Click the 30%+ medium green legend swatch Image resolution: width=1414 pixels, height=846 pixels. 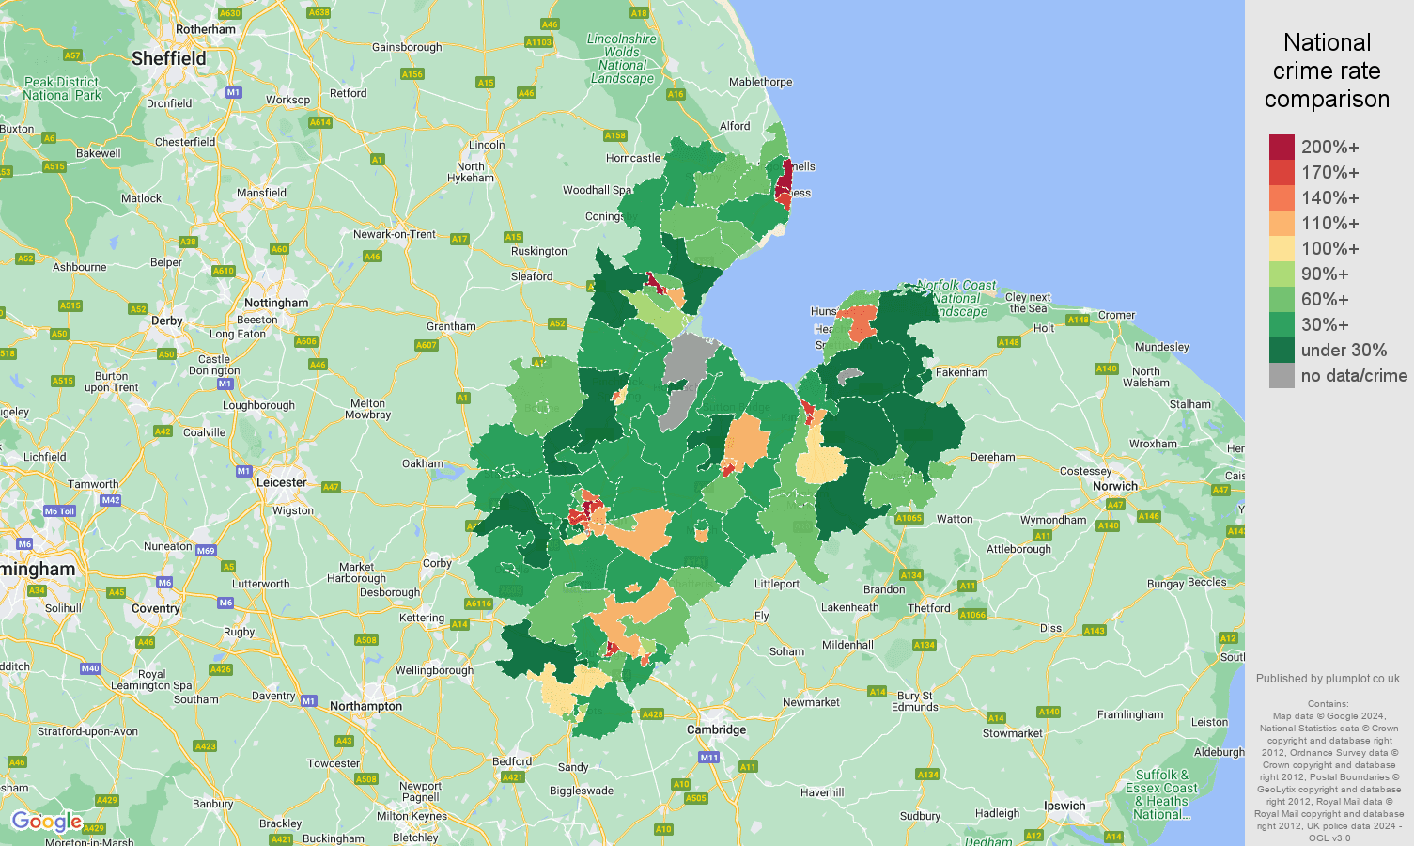(1282, 324)
